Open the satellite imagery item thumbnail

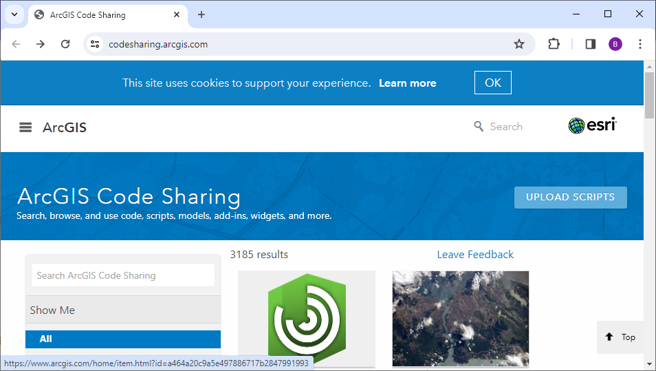coord(461,319)
